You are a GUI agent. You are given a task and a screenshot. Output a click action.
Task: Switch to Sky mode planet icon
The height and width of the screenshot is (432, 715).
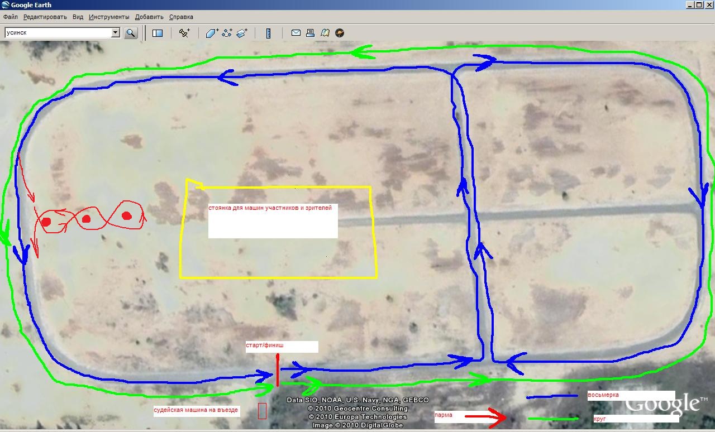click(339, 33)
